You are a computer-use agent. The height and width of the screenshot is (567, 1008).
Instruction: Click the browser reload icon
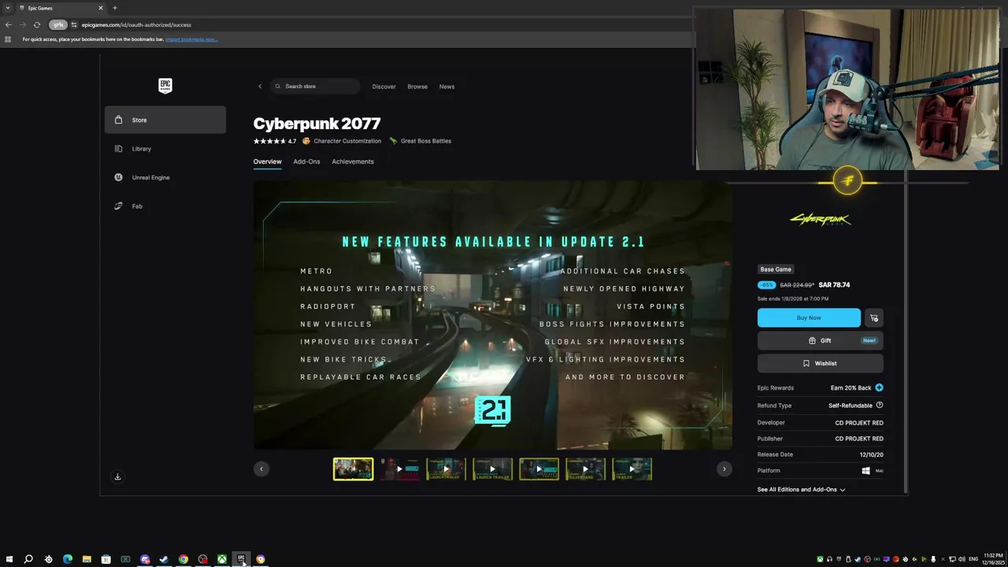click(36, 24)
